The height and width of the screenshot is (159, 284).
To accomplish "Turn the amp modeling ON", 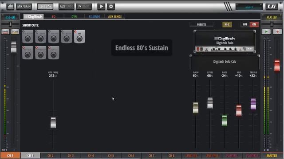I will pyautogui.click(x=254, y=25).
